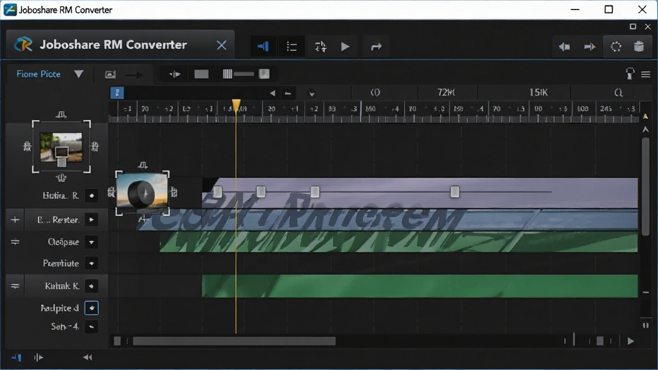Click the gray rectangle stop icon
Image resolution: width=658 pixels, height=370 pixels.
(201, 75)
